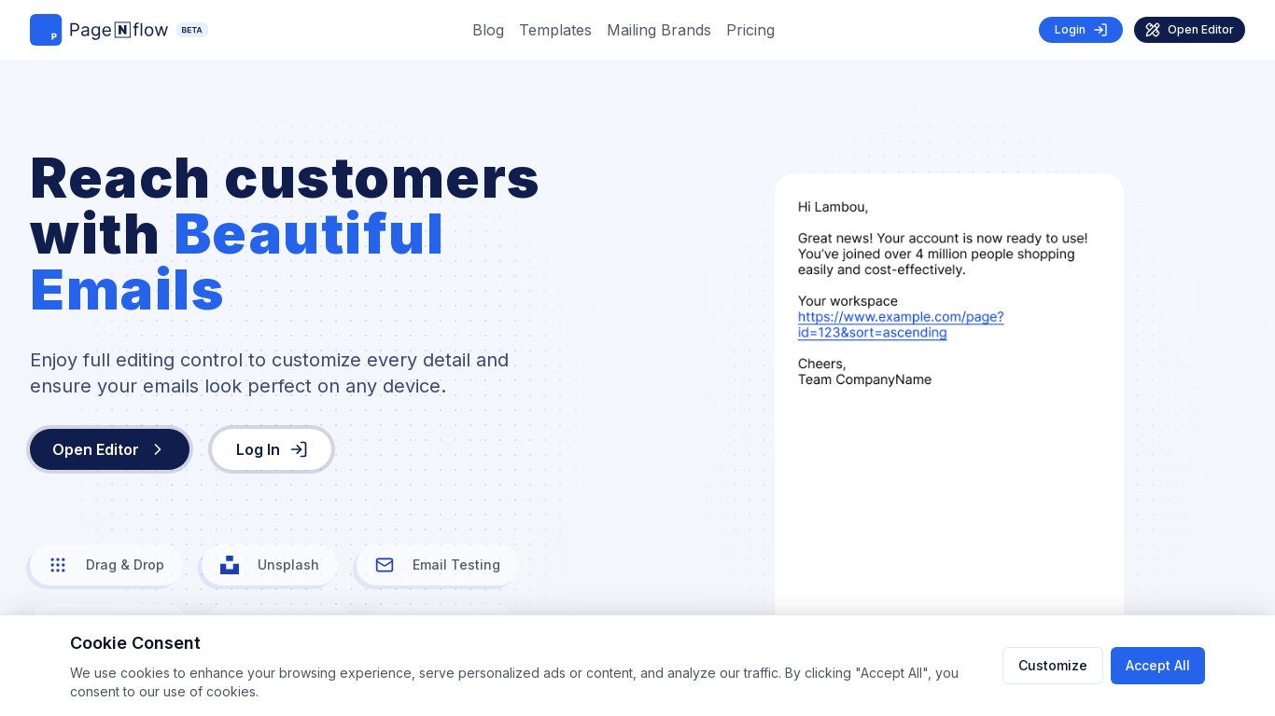The image size is (1275, 716).
Task: Accept All cookies
Action: (1157, 666)
